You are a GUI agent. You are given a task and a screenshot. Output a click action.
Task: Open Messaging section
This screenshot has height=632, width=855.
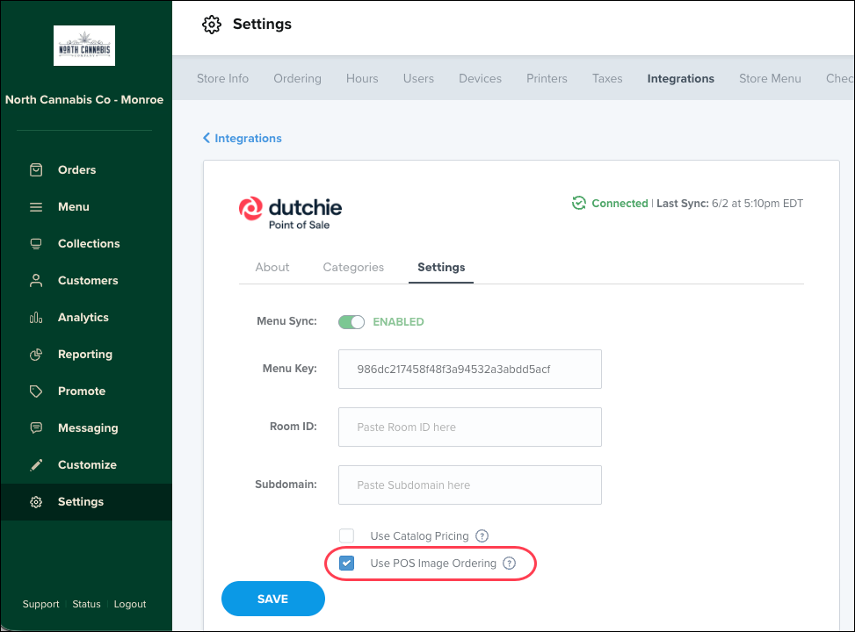88,428
